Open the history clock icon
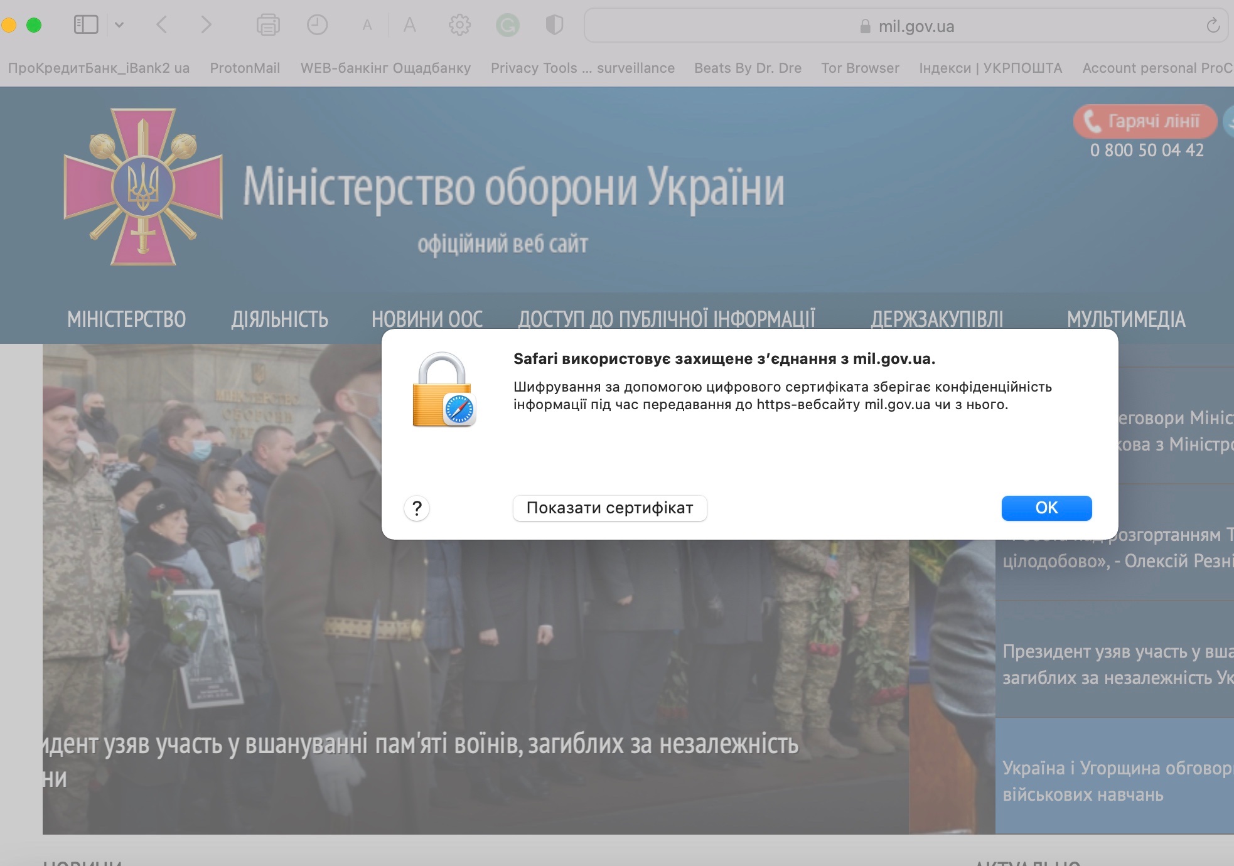1234x866 pixels. pyautogui.click(x=317, y=25)
